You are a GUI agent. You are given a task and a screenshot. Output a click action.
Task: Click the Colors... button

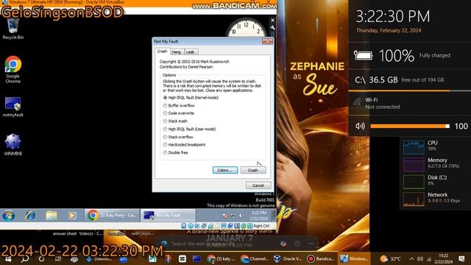(225, 170)
